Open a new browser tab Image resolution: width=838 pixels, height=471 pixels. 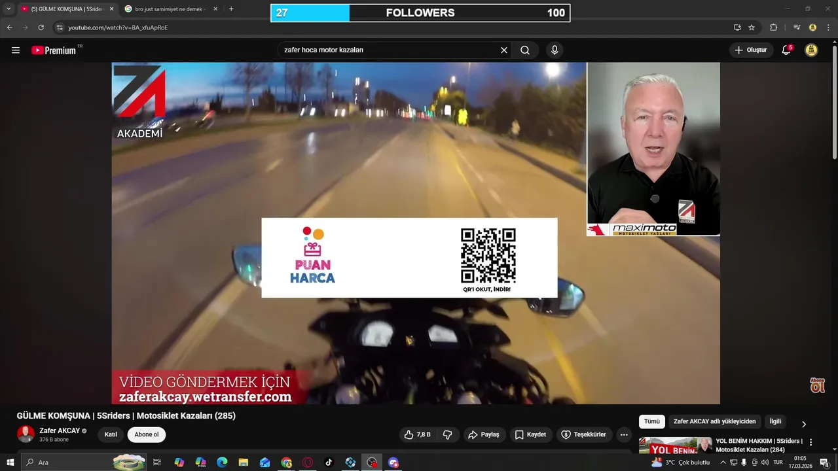coord(231,9)
